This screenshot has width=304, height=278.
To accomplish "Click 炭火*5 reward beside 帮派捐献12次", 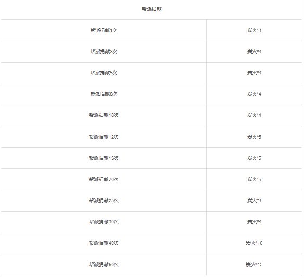I will pyautogui.click(x=254, y=137).
